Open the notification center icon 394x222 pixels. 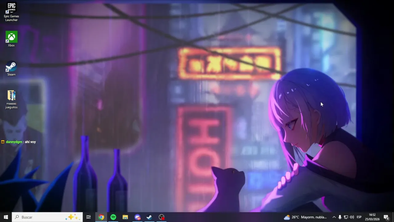click(386, 217)
